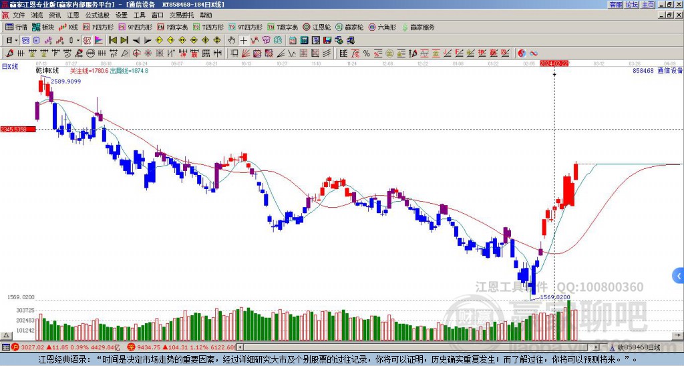Click the 2345.5358 price level marker
This screenshot has width=684, height=366.
point(18,130)
